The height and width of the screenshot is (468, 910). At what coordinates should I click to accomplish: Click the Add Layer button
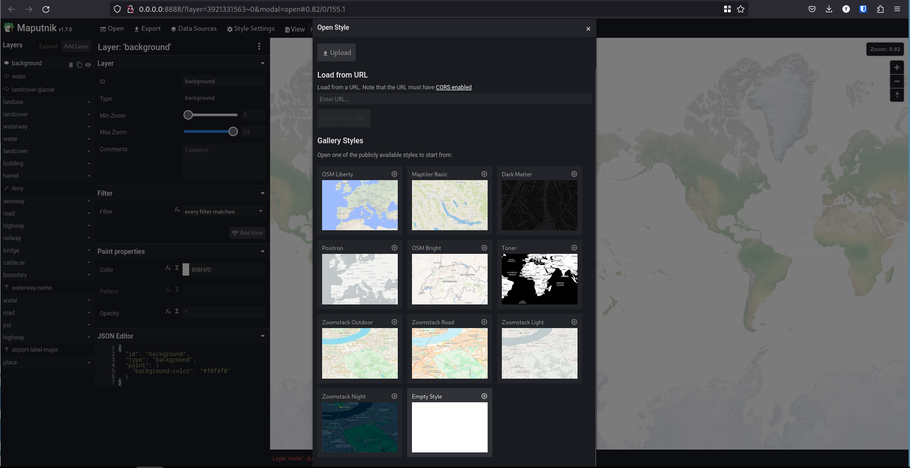coord(76,46)
